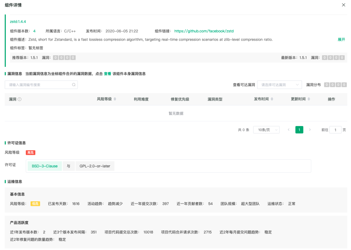Click first vulnerability badge of 最新版本
This screenshot has height=250, width=351.
(x=325, y=58)
